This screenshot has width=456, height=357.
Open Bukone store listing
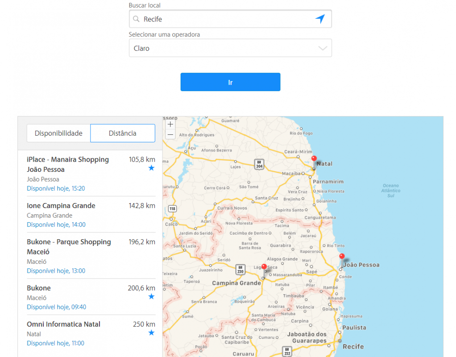[x=39, y=288]
